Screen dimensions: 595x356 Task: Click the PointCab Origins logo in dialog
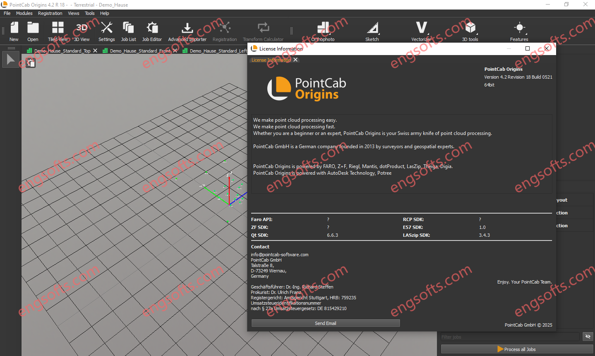click(307, 89)
